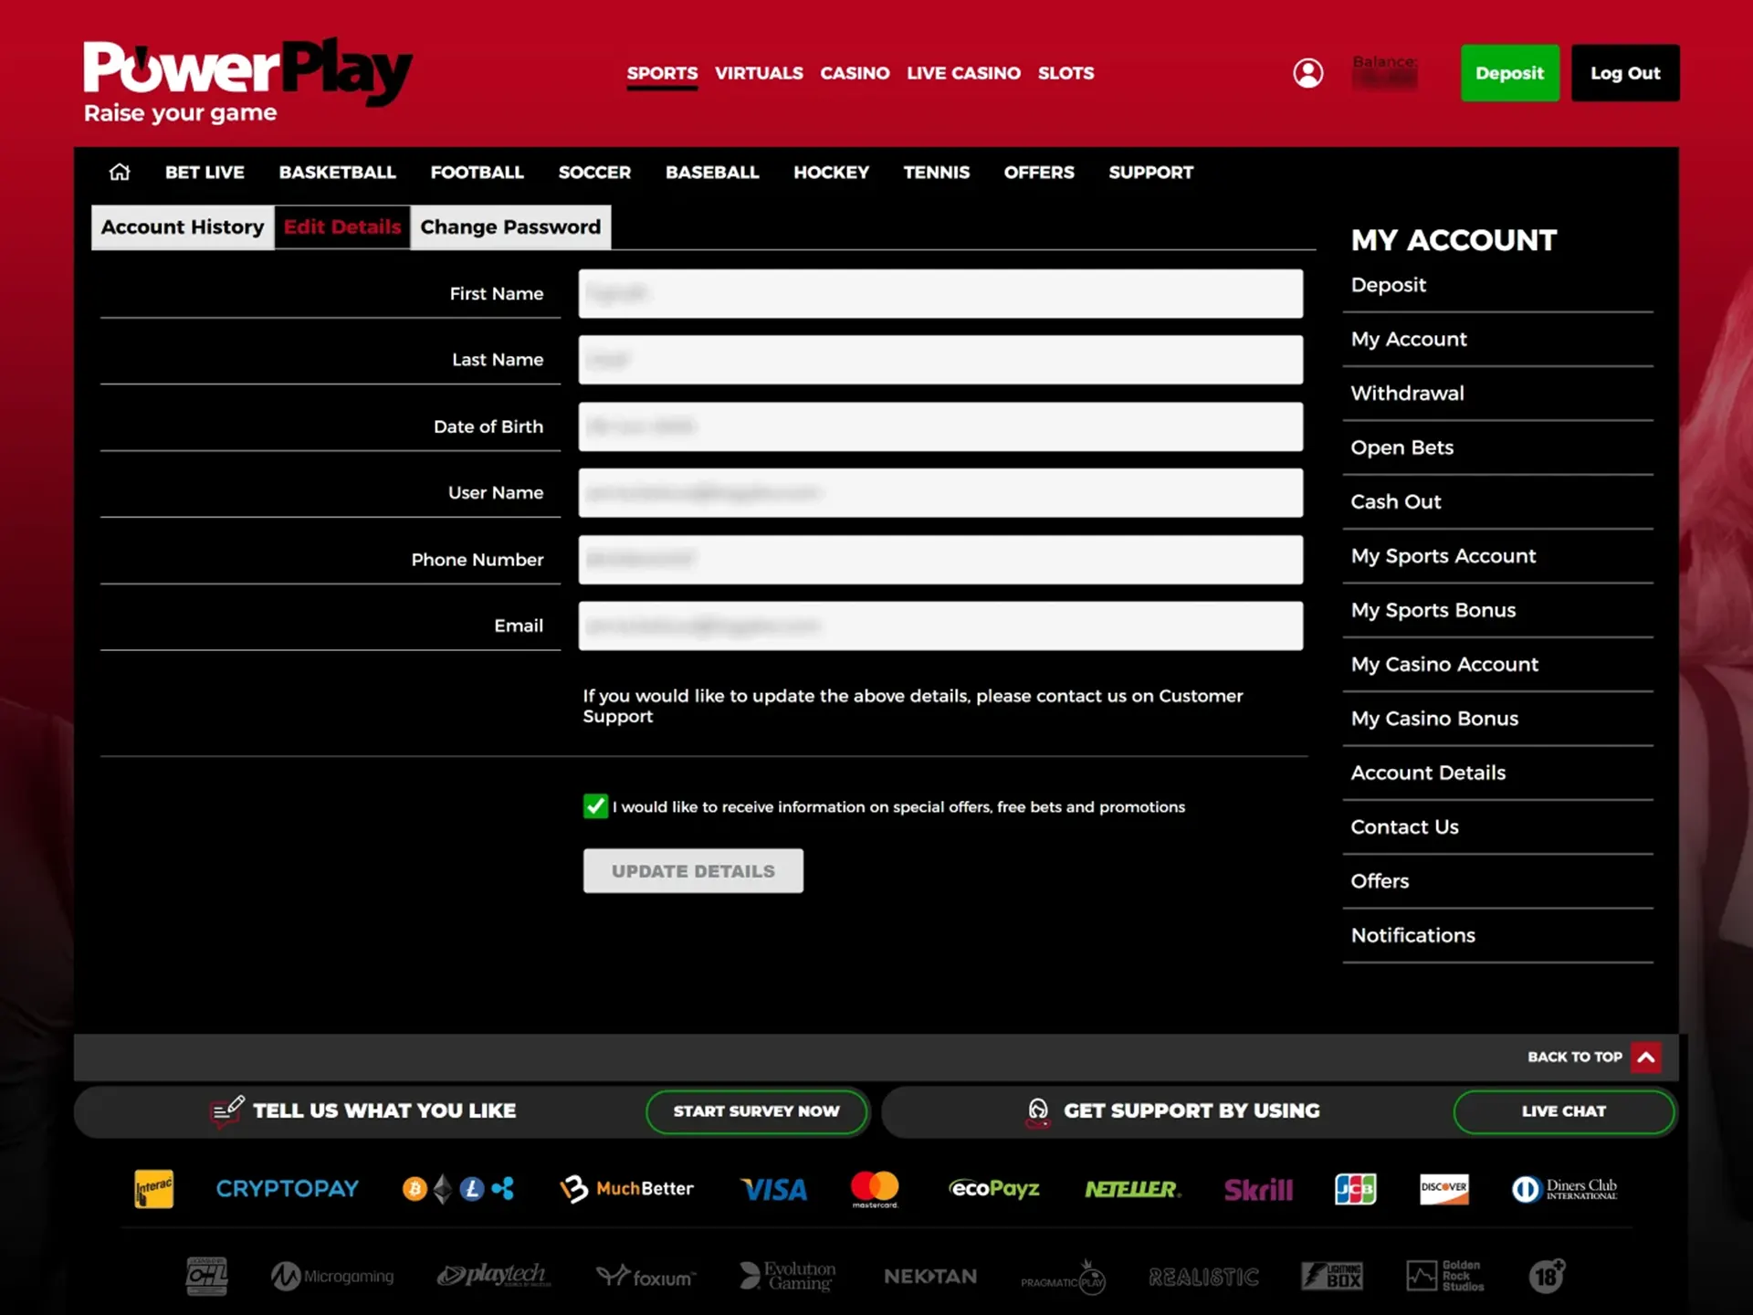Click the Evolution Gaming logo
The image size is (1753, 1315).
coord(787,1276)
